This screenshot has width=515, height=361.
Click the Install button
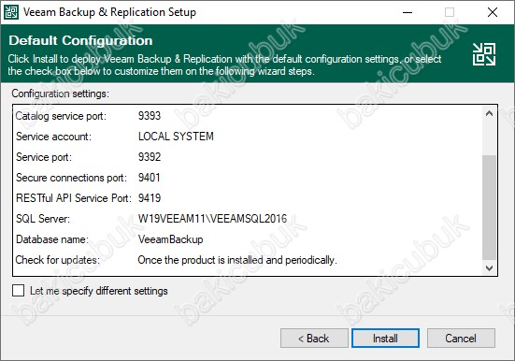385,338
